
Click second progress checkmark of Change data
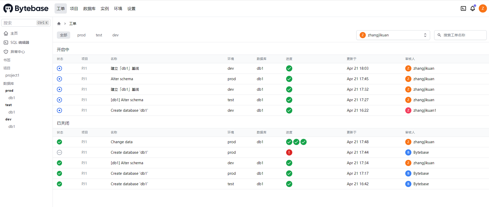point(296,142)
